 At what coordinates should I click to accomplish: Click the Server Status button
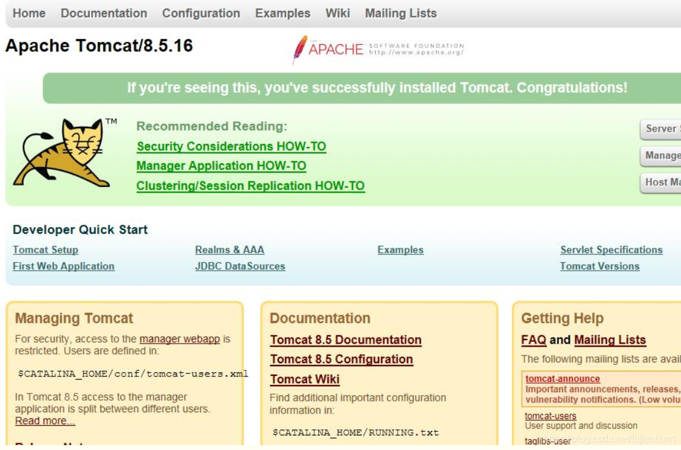click(x=660, y=129)
